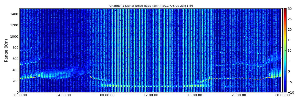Click the 04:00:00 time axis label
The height and width of the screenshot is (105, 299).
(x=63, y=95)
